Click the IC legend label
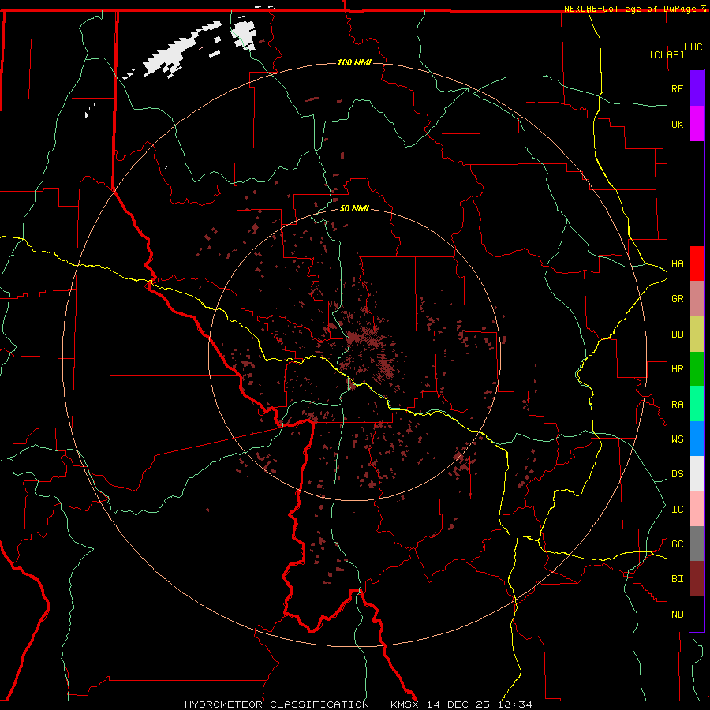710x710 pixels. [677, 509]
